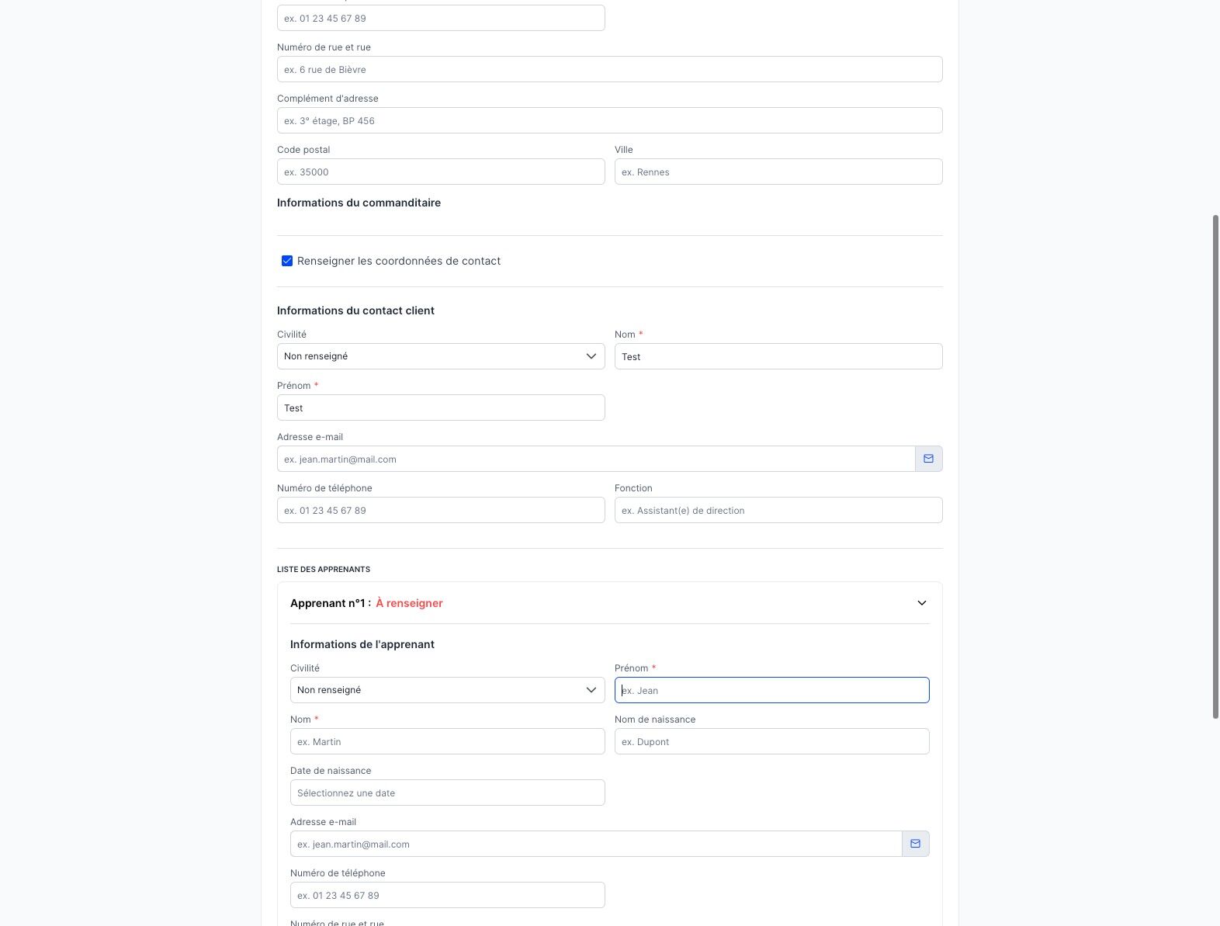Screen dimensions: 1220x926
Task: Click the mail icon beside client contact e-mail
Action: 928,459
